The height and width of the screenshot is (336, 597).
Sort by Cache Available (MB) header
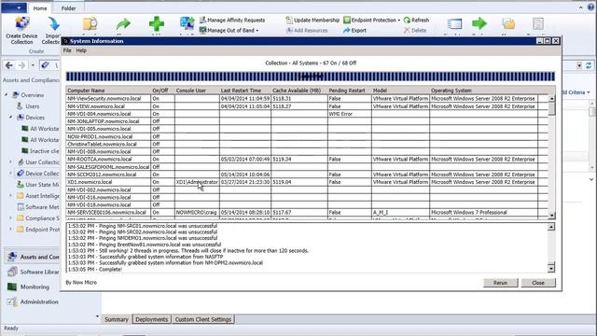tap(298, 91)
